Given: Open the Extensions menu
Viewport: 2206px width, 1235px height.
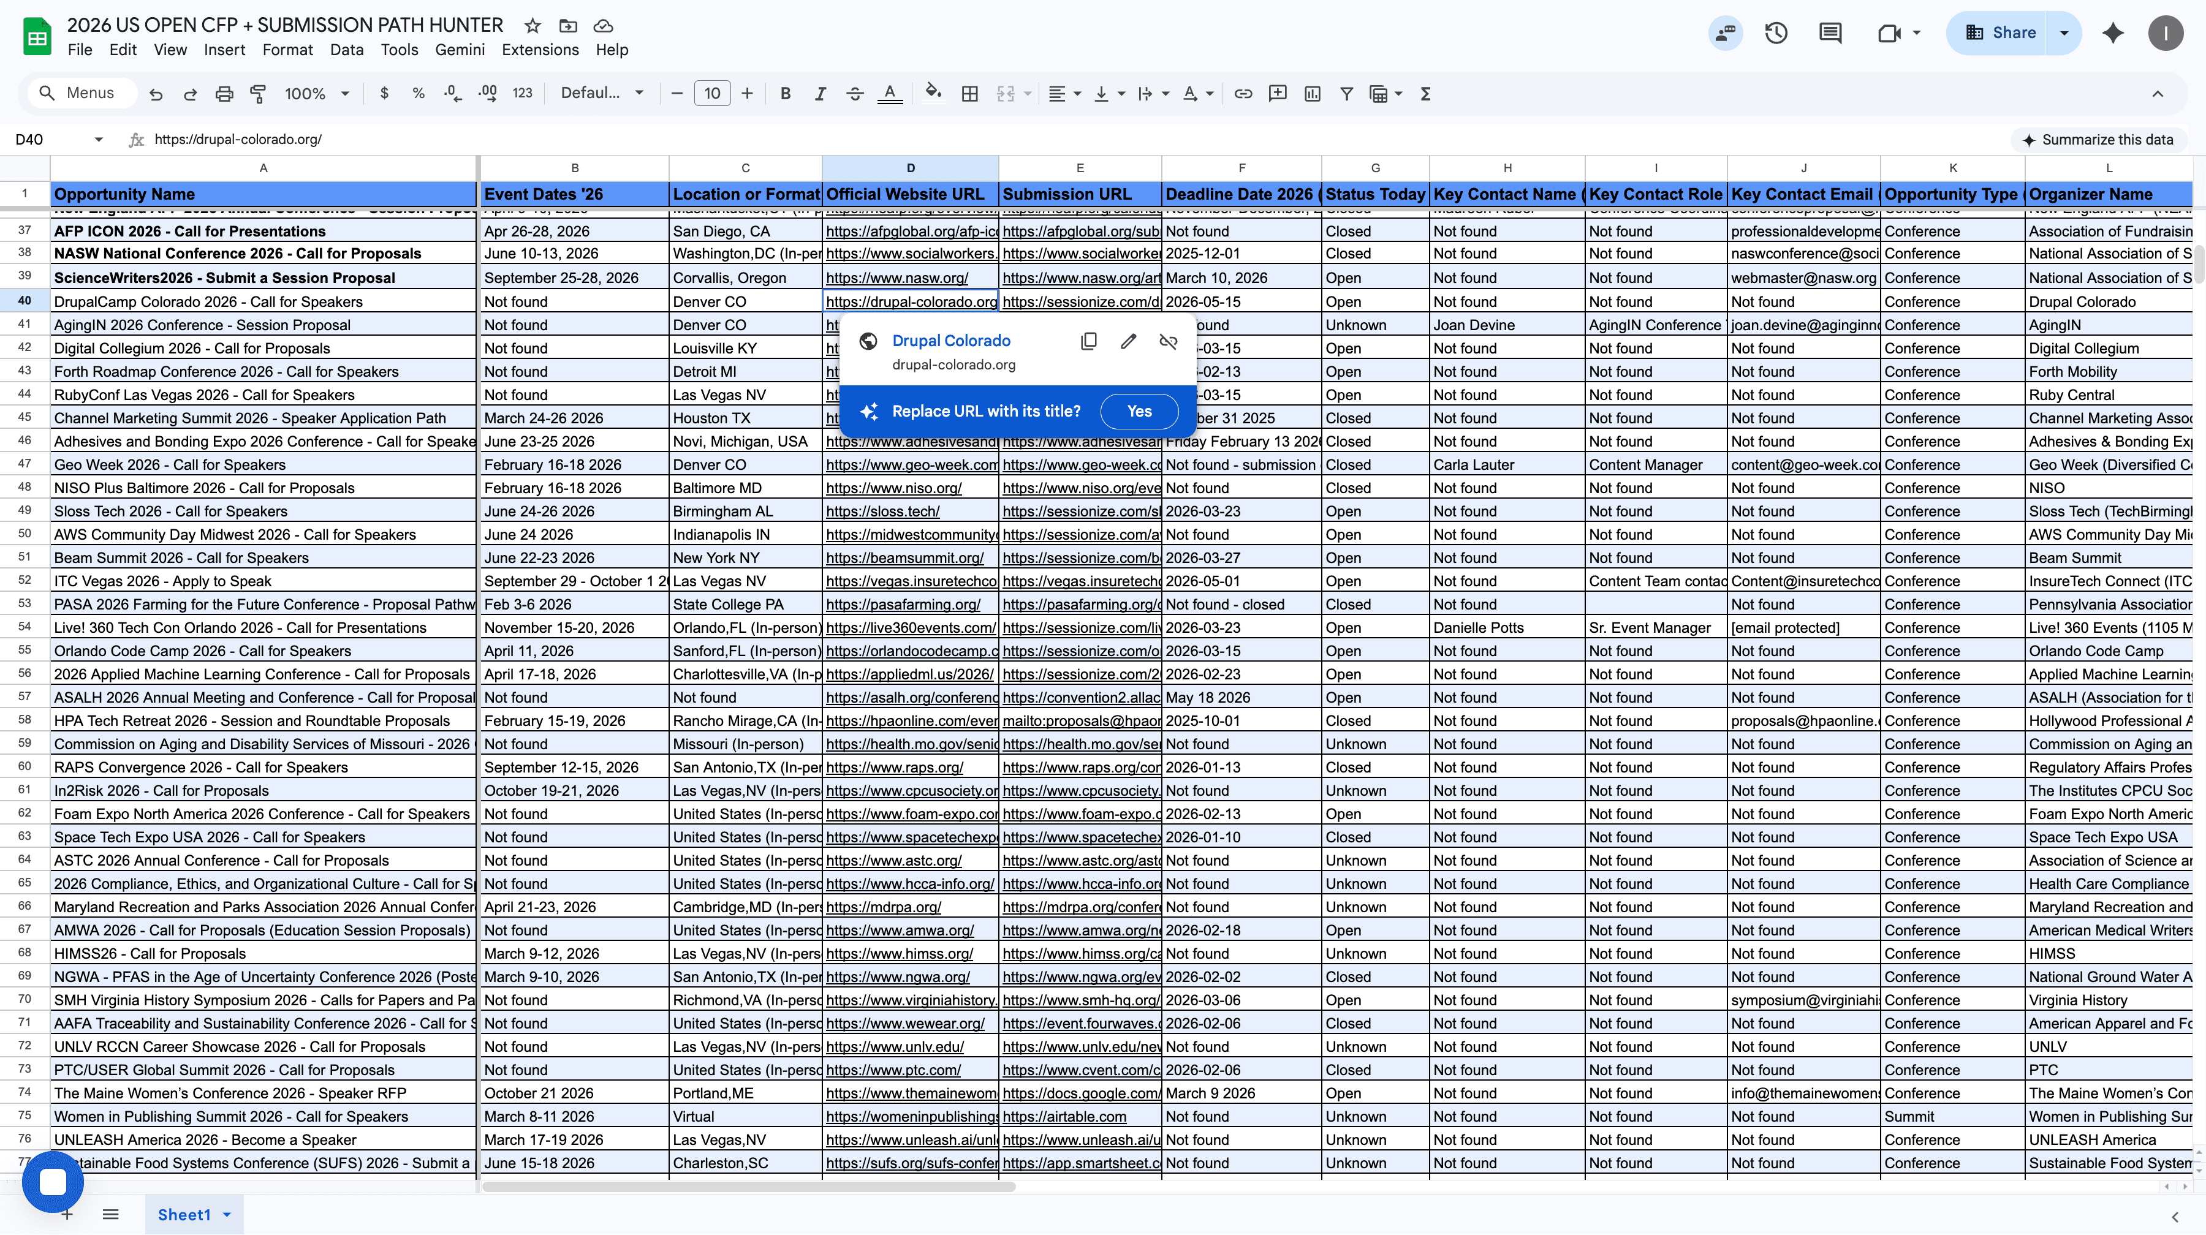Looking at the screenshot, I should [x=540, y=50].
